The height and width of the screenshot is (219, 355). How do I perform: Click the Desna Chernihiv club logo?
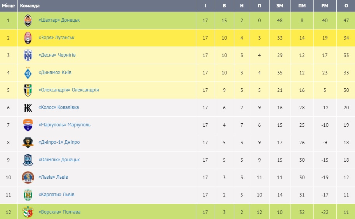(x=28, y=55)
